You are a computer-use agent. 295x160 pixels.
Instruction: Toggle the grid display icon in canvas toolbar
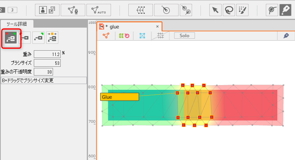click(161, 36)
